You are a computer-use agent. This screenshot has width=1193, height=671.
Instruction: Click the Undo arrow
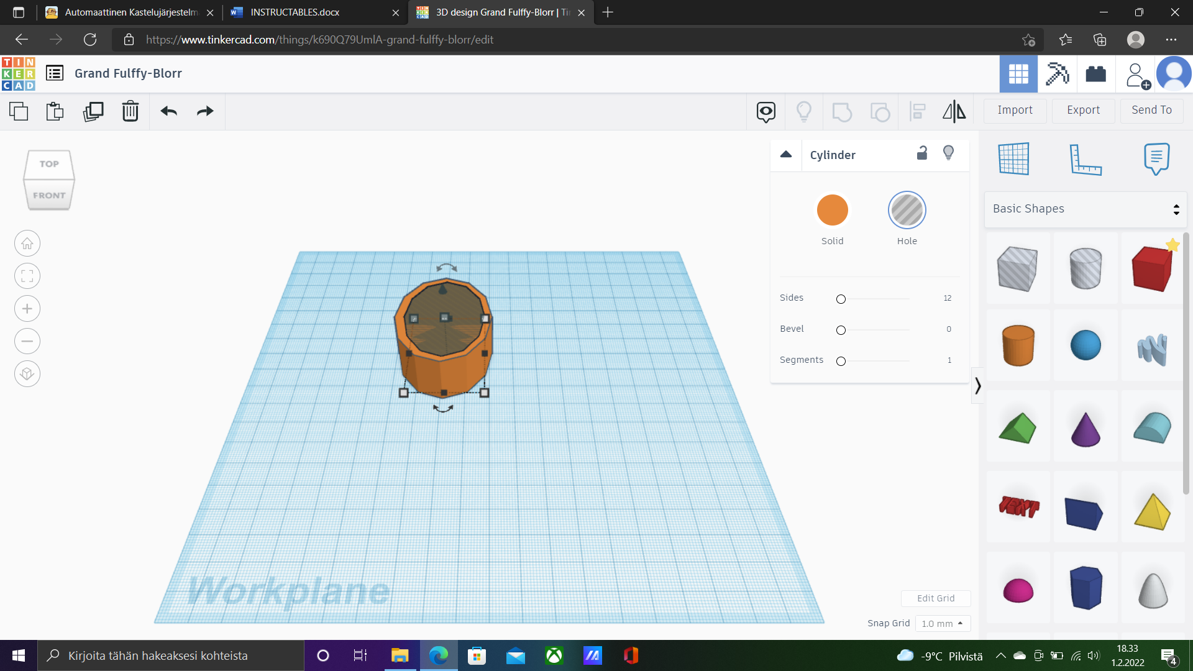(x=169, y=111)
